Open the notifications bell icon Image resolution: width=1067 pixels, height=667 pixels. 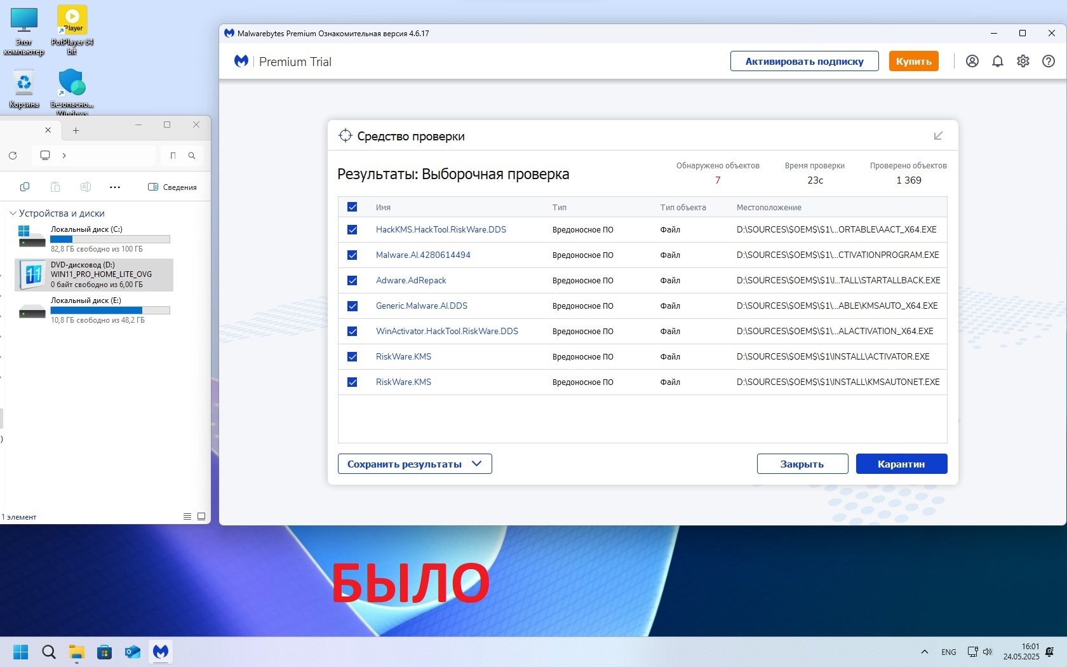(998, 61)
